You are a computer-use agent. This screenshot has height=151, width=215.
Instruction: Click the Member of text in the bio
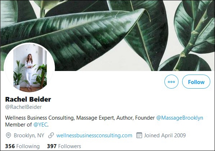point(18,125)
